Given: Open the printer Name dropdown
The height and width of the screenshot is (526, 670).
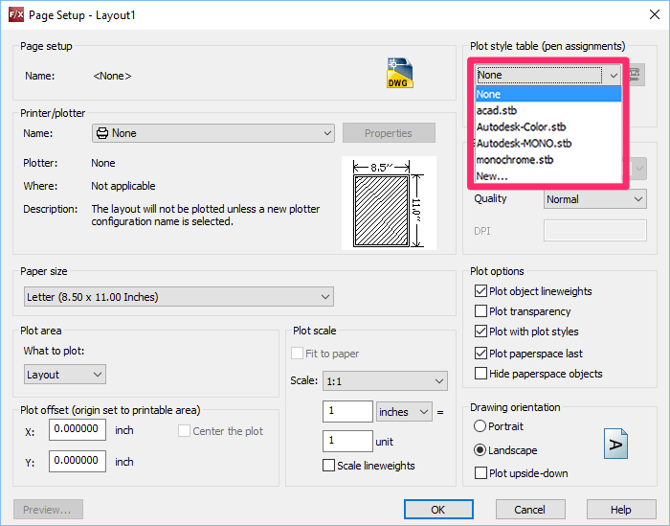Looking at the screenshot, I should point(213,133).
